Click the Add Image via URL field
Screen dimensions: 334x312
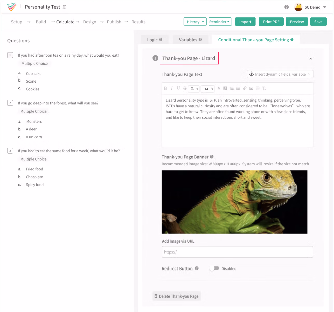click(237, 252)
